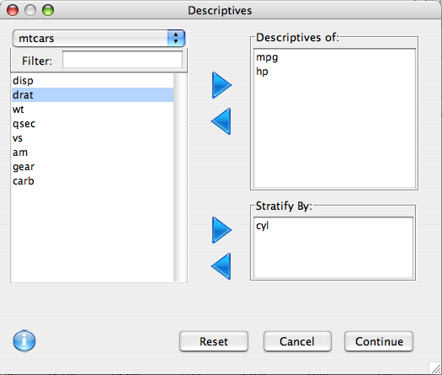Select the carb variable

[93, 181]
